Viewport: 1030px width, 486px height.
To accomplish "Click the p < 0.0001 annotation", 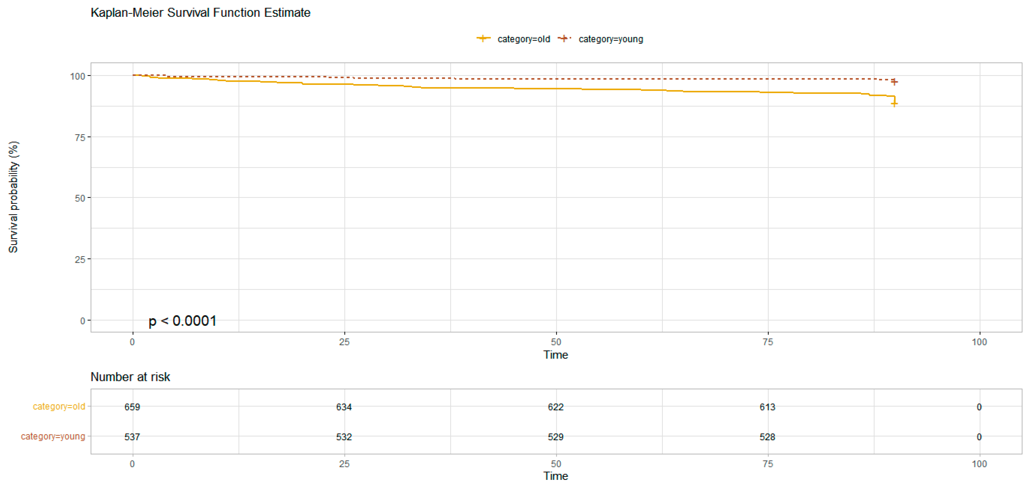I will click(x=182, y=321).
